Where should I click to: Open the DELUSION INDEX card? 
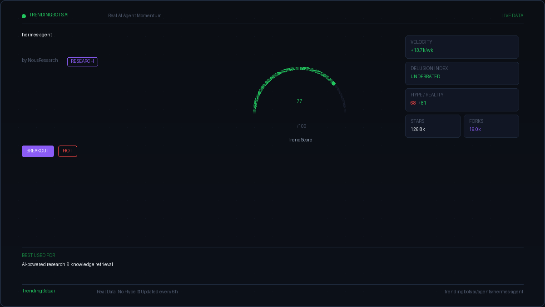462,73
